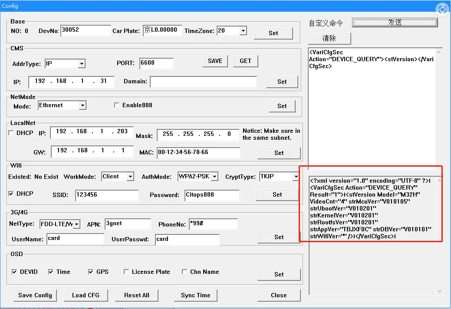This screenshot has height=309, width=451.
Task: Click the PhoneNo input field
Action: coord(213,224)
